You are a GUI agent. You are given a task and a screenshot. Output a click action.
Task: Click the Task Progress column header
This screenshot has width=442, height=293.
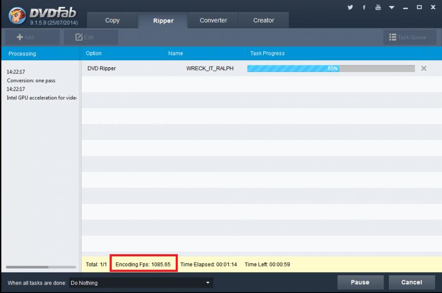click(x=338, y=53)
